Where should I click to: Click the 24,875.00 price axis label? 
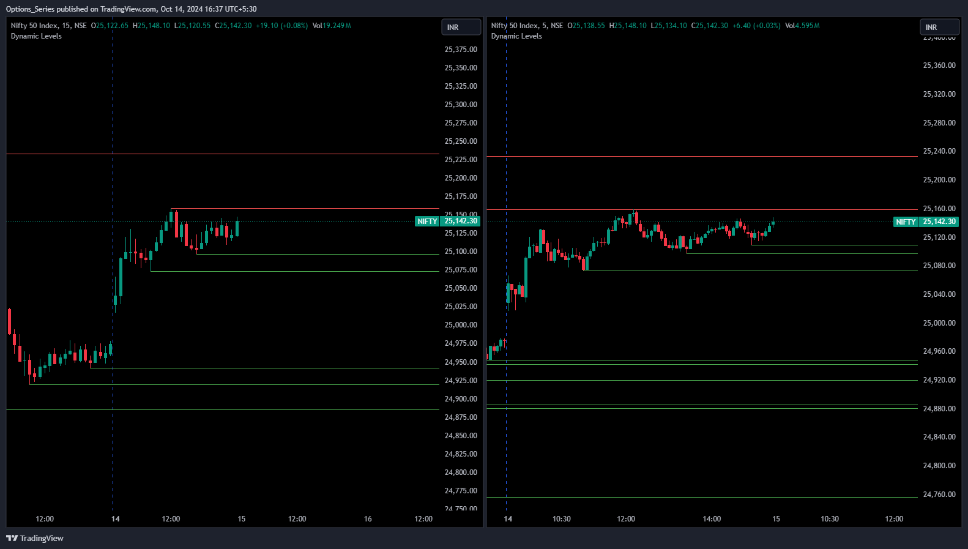[x=461, y=417]
